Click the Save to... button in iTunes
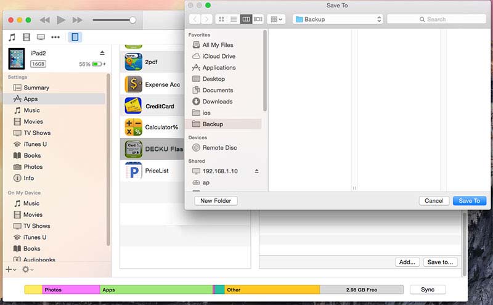493x305 pixels. click(x=440, y=262)
